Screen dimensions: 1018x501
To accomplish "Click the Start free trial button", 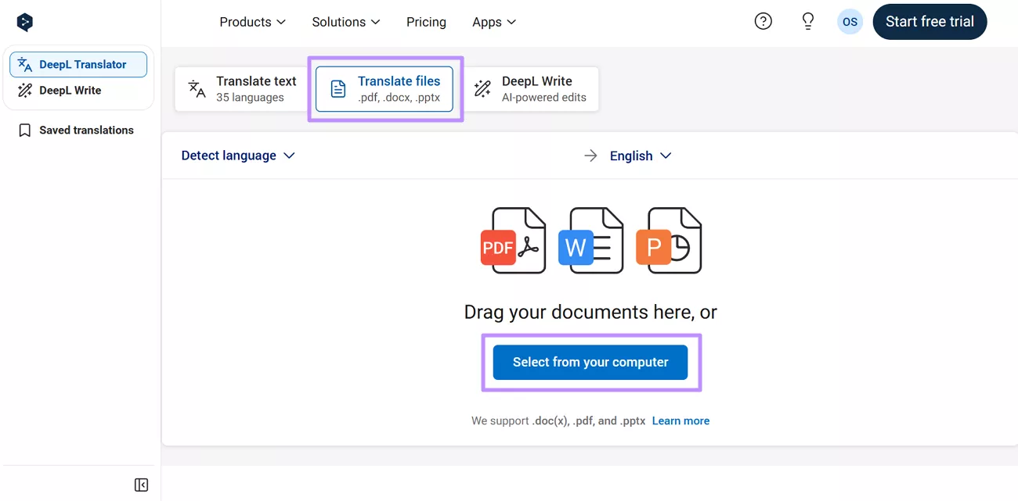I will tap(930, 22).
